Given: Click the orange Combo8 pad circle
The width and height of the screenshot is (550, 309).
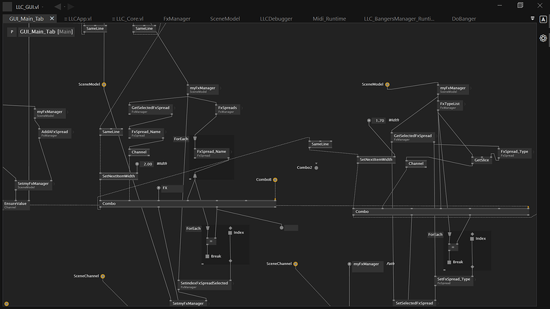Looking at the screenshot, I should (x=275, y=179).
